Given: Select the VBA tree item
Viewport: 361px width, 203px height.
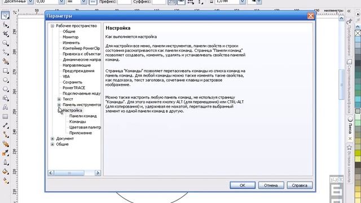Looking at the screenshot, I should (66, 77).
